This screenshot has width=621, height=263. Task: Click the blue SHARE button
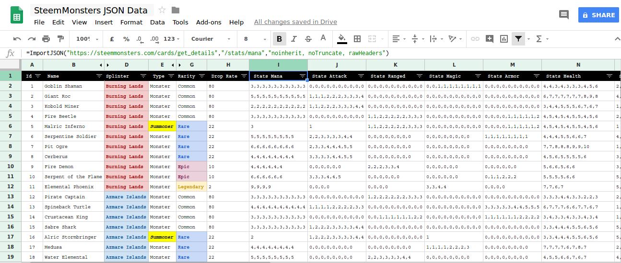click(598, 15)
